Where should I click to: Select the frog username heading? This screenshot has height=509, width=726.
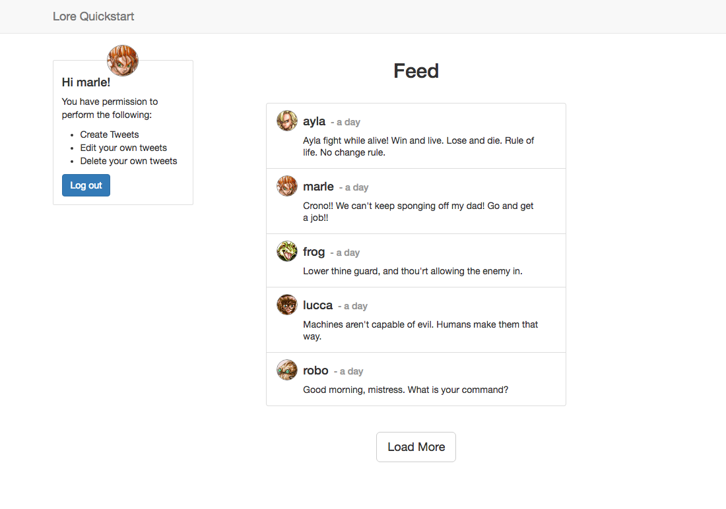pyautogui.click(x=314, y=252)
